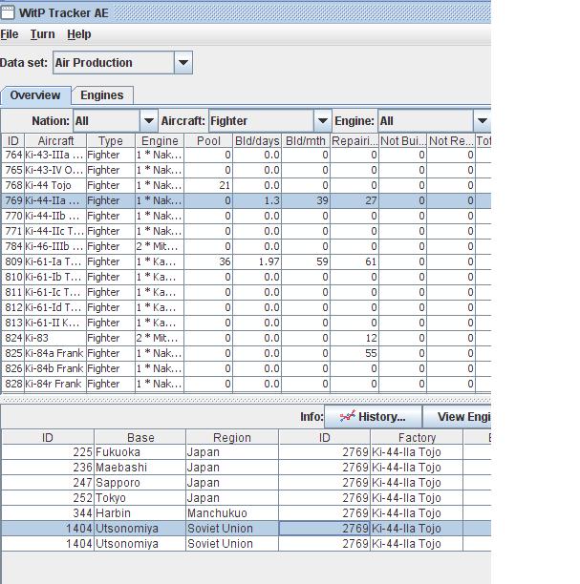Open the Turn menu
This screenshot has width=580, height=584.
(43, 34)
